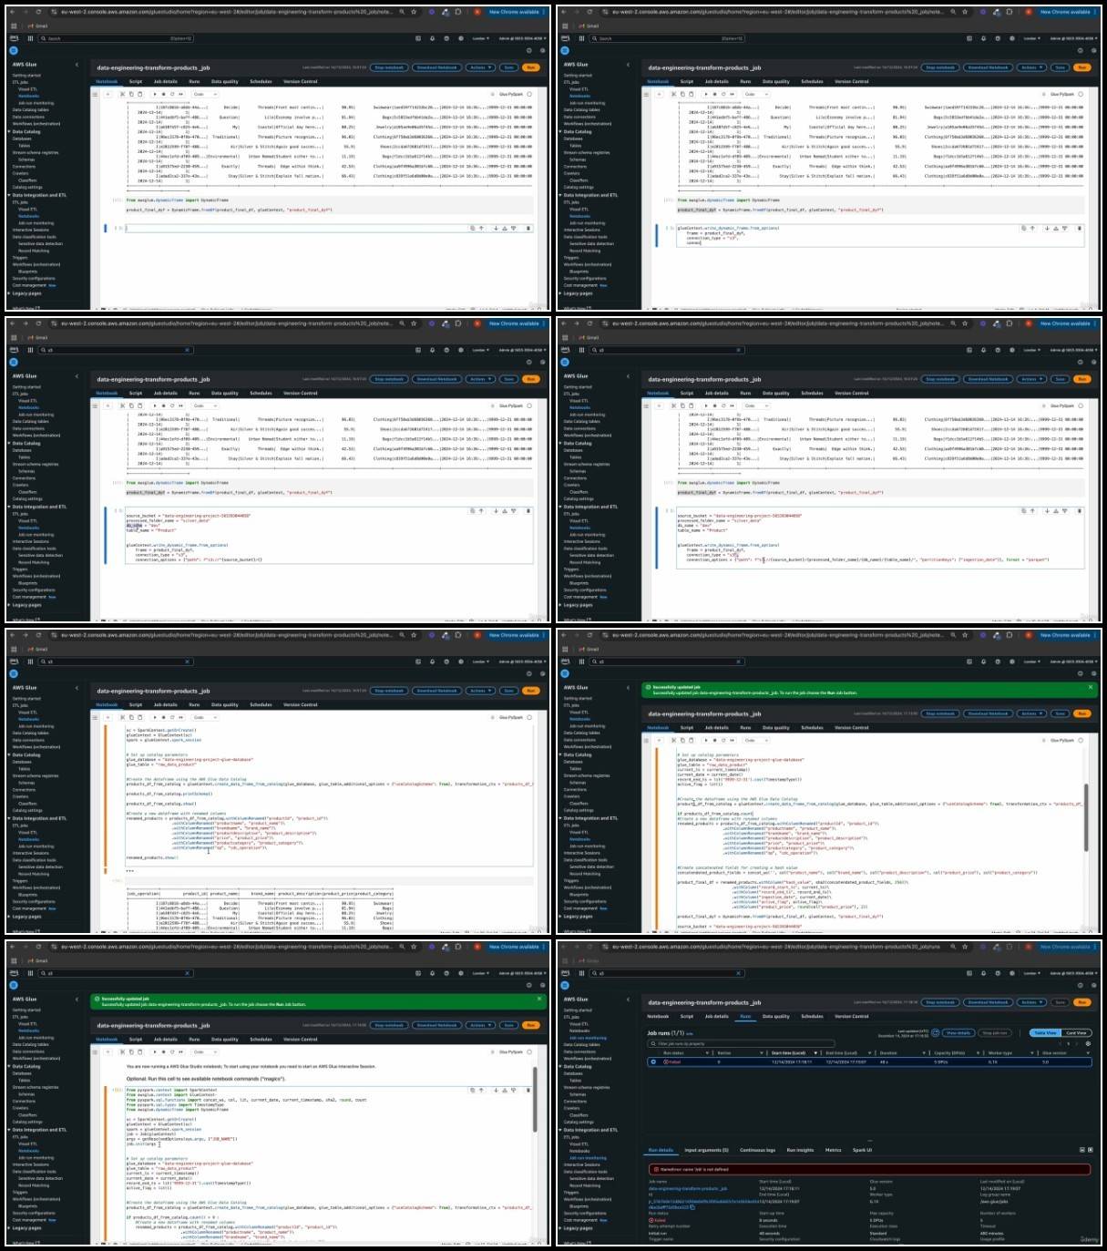Interrupt the kernel via stop icon, empty-cell notebook screenshot
The height and width of the screenshot is (1251, 1107).
coord(162,94)
